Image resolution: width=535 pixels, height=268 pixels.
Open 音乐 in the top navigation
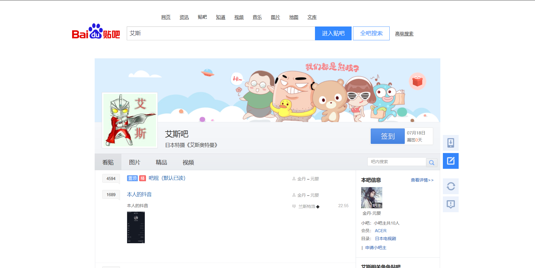point(257,17)
